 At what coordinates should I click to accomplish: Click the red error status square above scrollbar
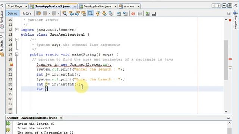230,20
